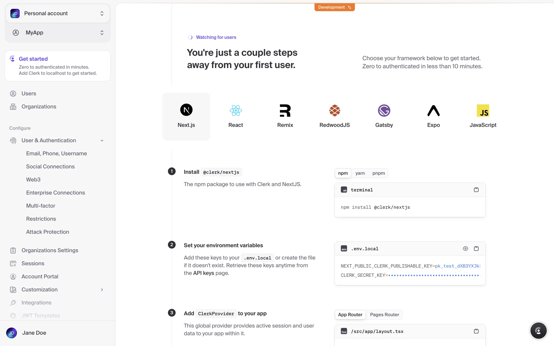Switch the Development environment badge
554x346 pixels.
[334, 7]
